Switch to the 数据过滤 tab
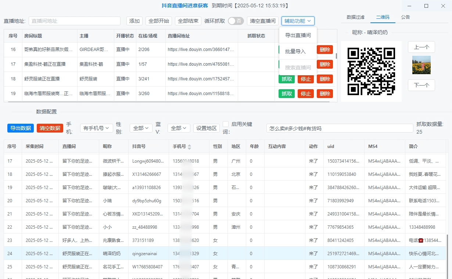 (355, 17)
